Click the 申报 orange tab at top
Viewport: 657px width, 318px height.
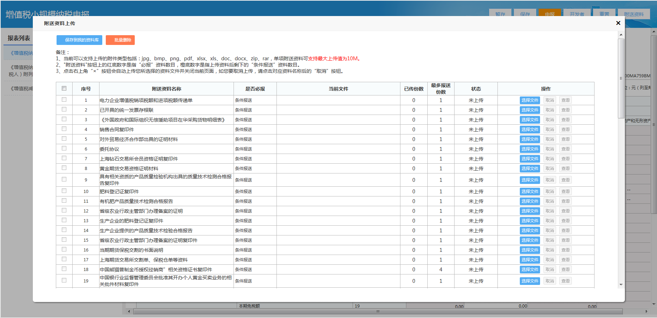(549, 13)
